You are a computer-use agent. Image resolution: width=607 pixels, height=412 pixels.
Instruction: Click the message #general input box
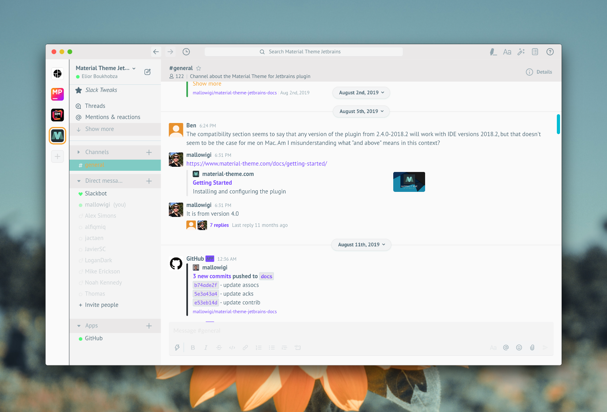click(361, 331)
